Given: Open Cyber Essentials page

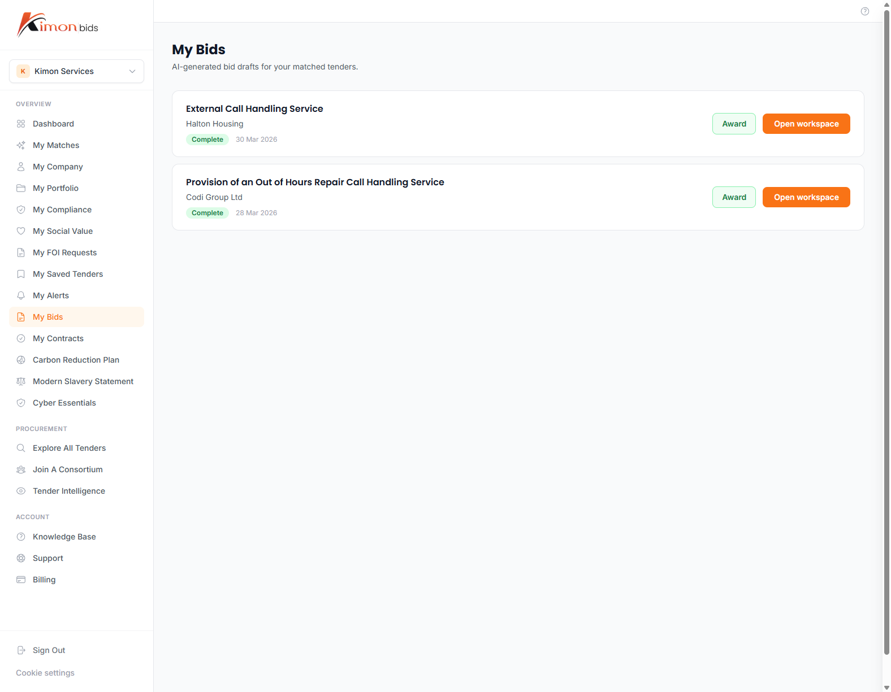Looking at the screenshot, I should coord(77,403).
